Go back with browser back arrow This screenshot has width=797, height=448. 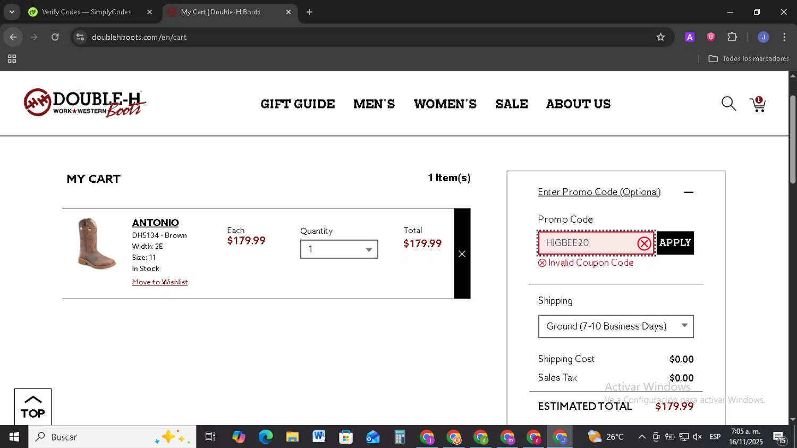[x=13, y=37]
